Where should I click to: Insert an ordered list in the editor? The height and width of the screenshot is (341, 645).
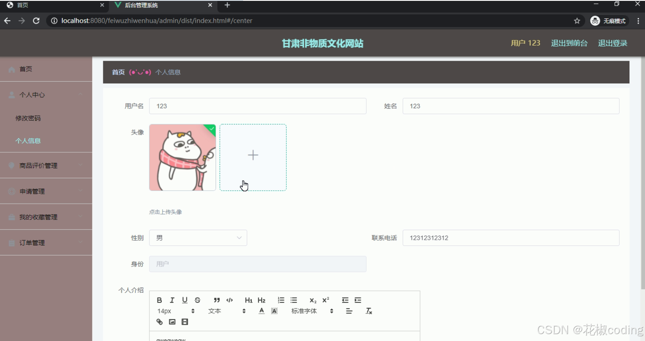(281, 300)
